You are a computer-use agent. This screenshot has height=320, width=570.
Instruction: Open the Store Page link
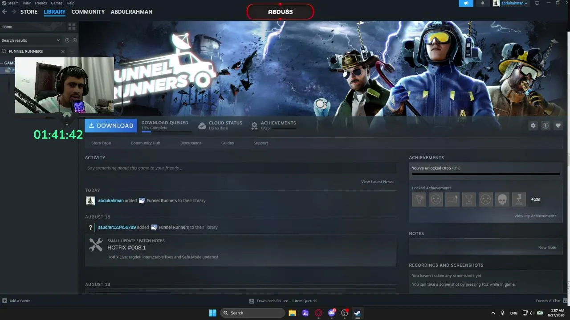pyautogui.click(x=101, y=143)
